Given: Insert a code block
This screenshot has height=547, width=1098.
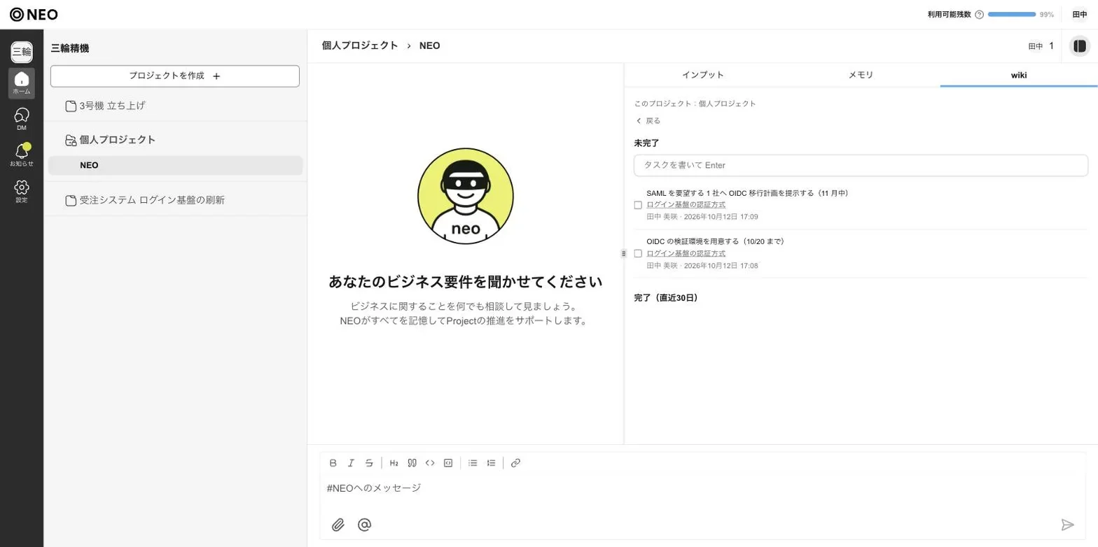Looking at the screenshot, I should point(448,463).
